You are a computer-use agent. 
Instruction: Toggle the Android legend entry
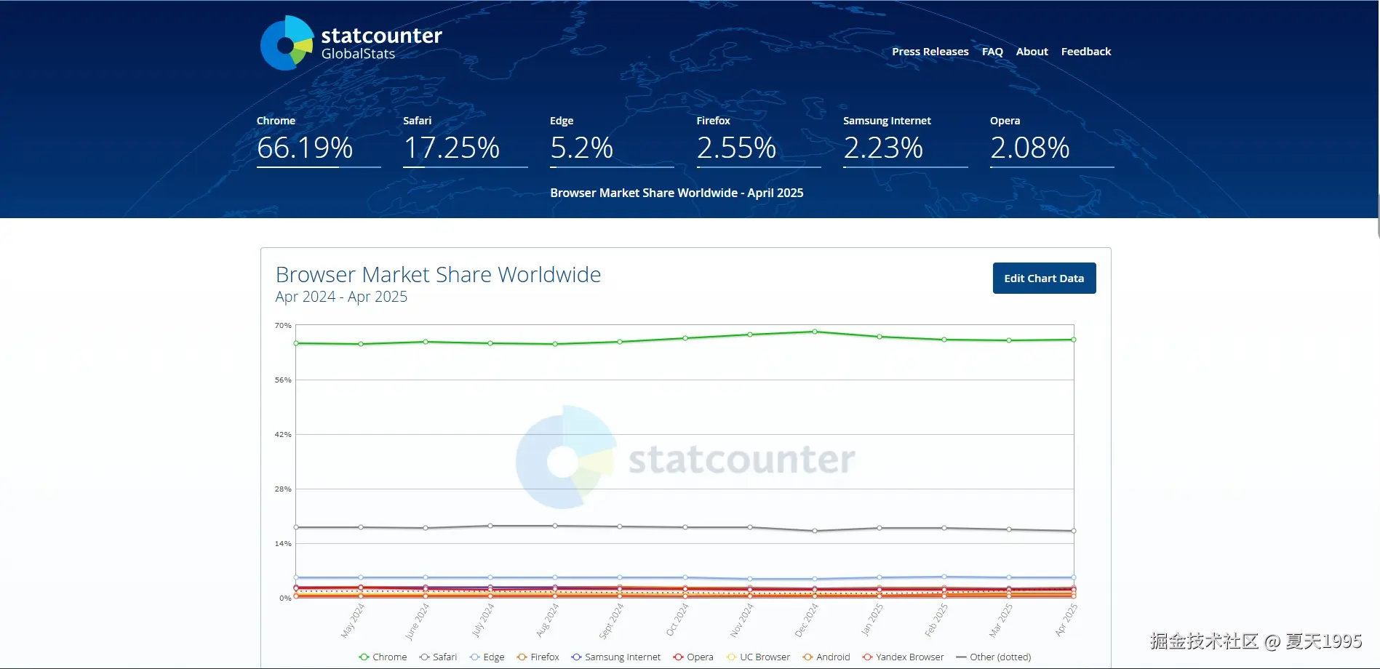point(826,657)
